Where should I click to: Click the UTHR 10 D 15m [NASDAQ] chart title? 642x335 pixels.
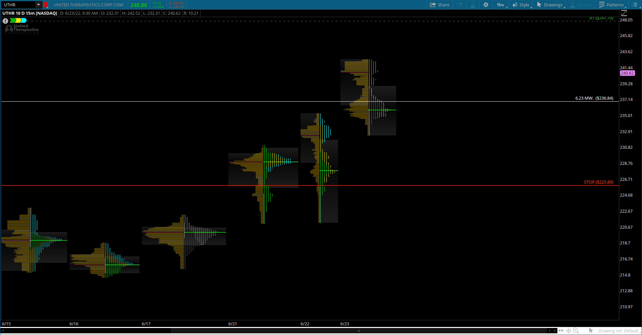[x=30, y=13]
